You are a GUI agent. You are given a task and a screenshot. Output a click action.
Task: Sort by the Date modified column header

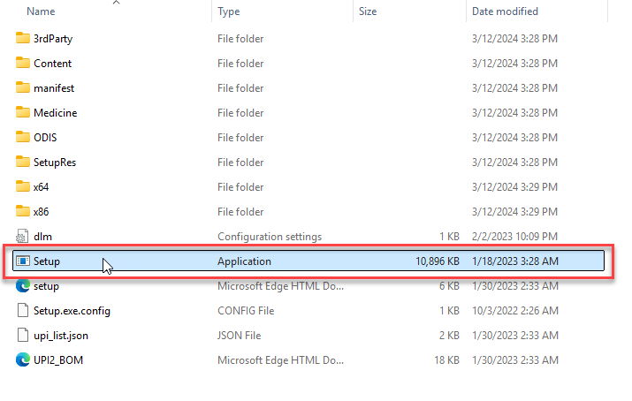(506, 11)
